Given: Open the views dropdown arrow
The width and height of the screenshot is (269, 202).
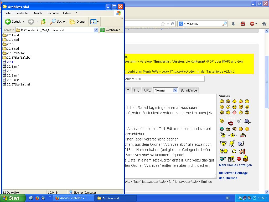Looking at the screenshot, I should [98, 22].
